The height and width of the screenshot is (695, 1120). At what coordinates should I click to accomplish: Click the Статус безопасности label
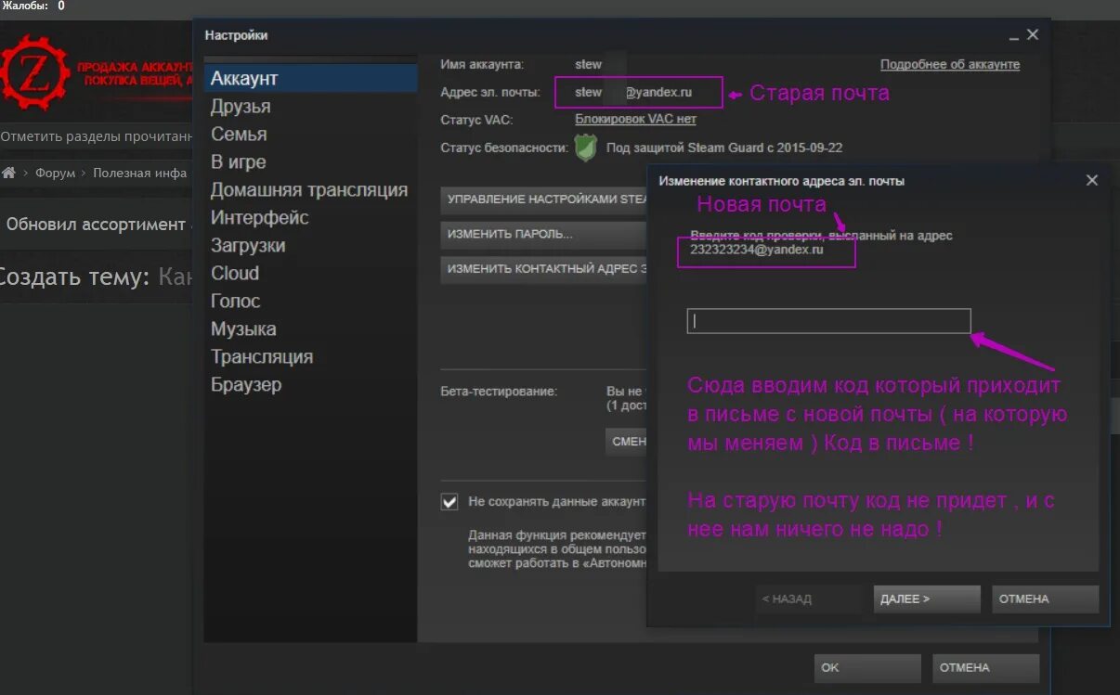[x=503, y=148]
